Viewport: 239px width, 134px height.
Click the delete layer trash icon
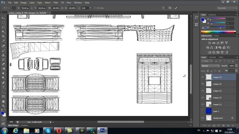click(233, 126)
